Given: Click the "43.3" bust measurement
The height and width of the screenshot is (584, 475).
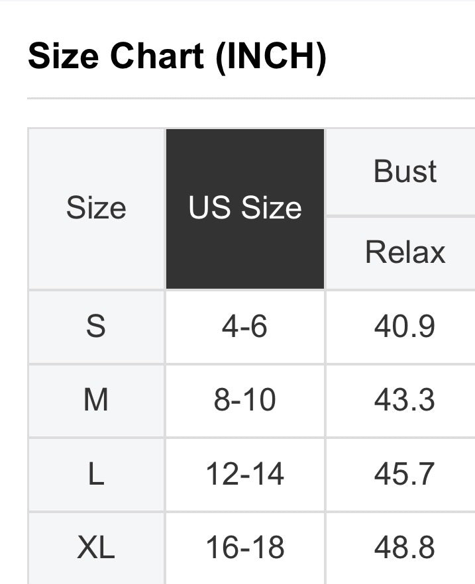Looking at the screenshot, I should pyautogui.click(x=405, y=401).
